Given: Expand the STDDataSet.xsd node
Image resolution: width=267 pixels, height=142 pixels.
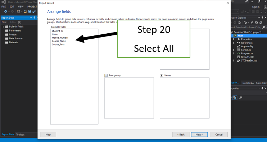Looking at the screenshot, I should [234, 60].
